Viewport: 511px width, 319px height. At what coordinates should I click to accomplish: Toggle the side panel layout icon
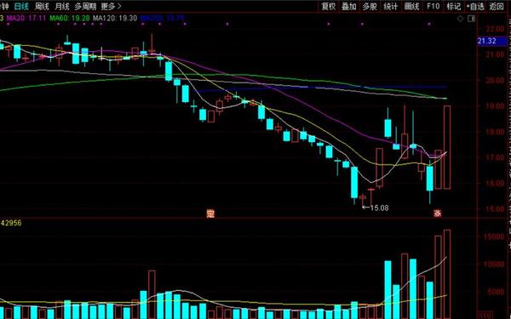(x=471, y=19)
